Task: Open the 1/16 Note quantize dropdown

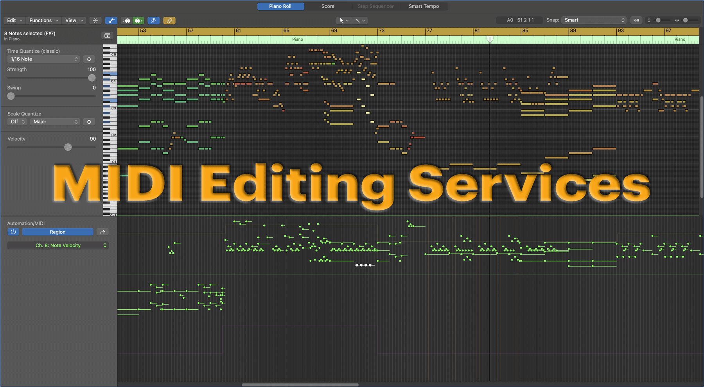Action: coord(43,59)
